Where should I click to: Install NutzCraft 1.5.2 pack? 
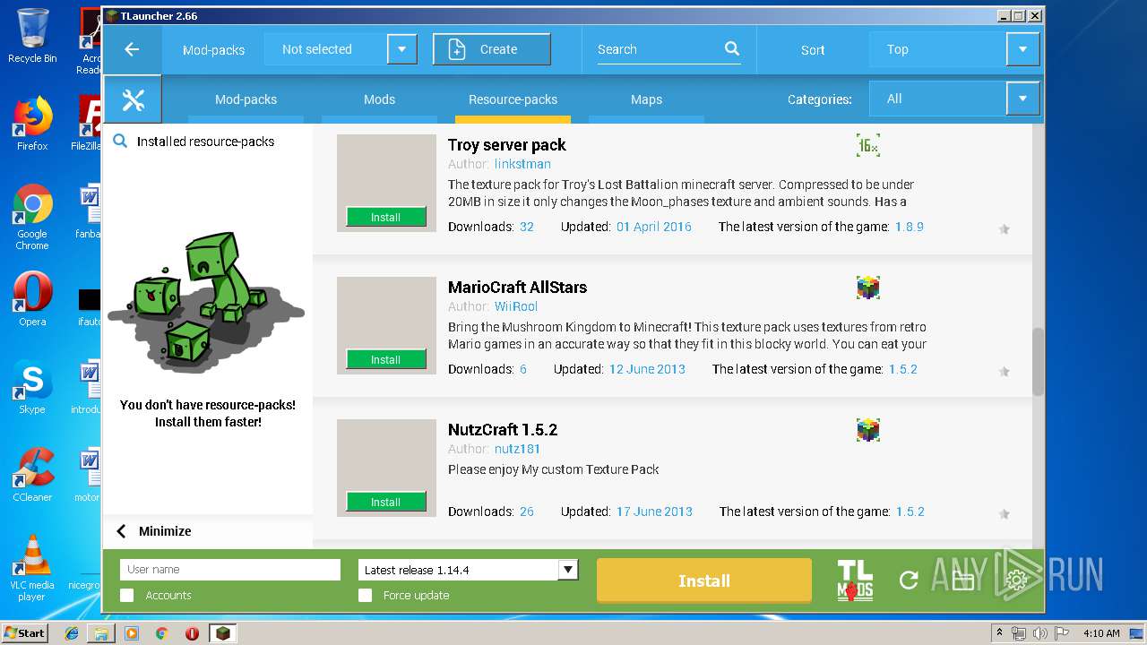(x=386, y=502)
